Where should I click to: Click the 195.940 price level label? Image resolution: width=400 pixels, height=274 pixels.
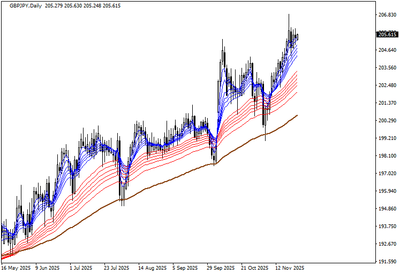(x=387, y=191)
